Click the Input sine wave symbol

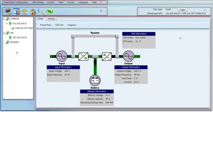tap(62, 56)
